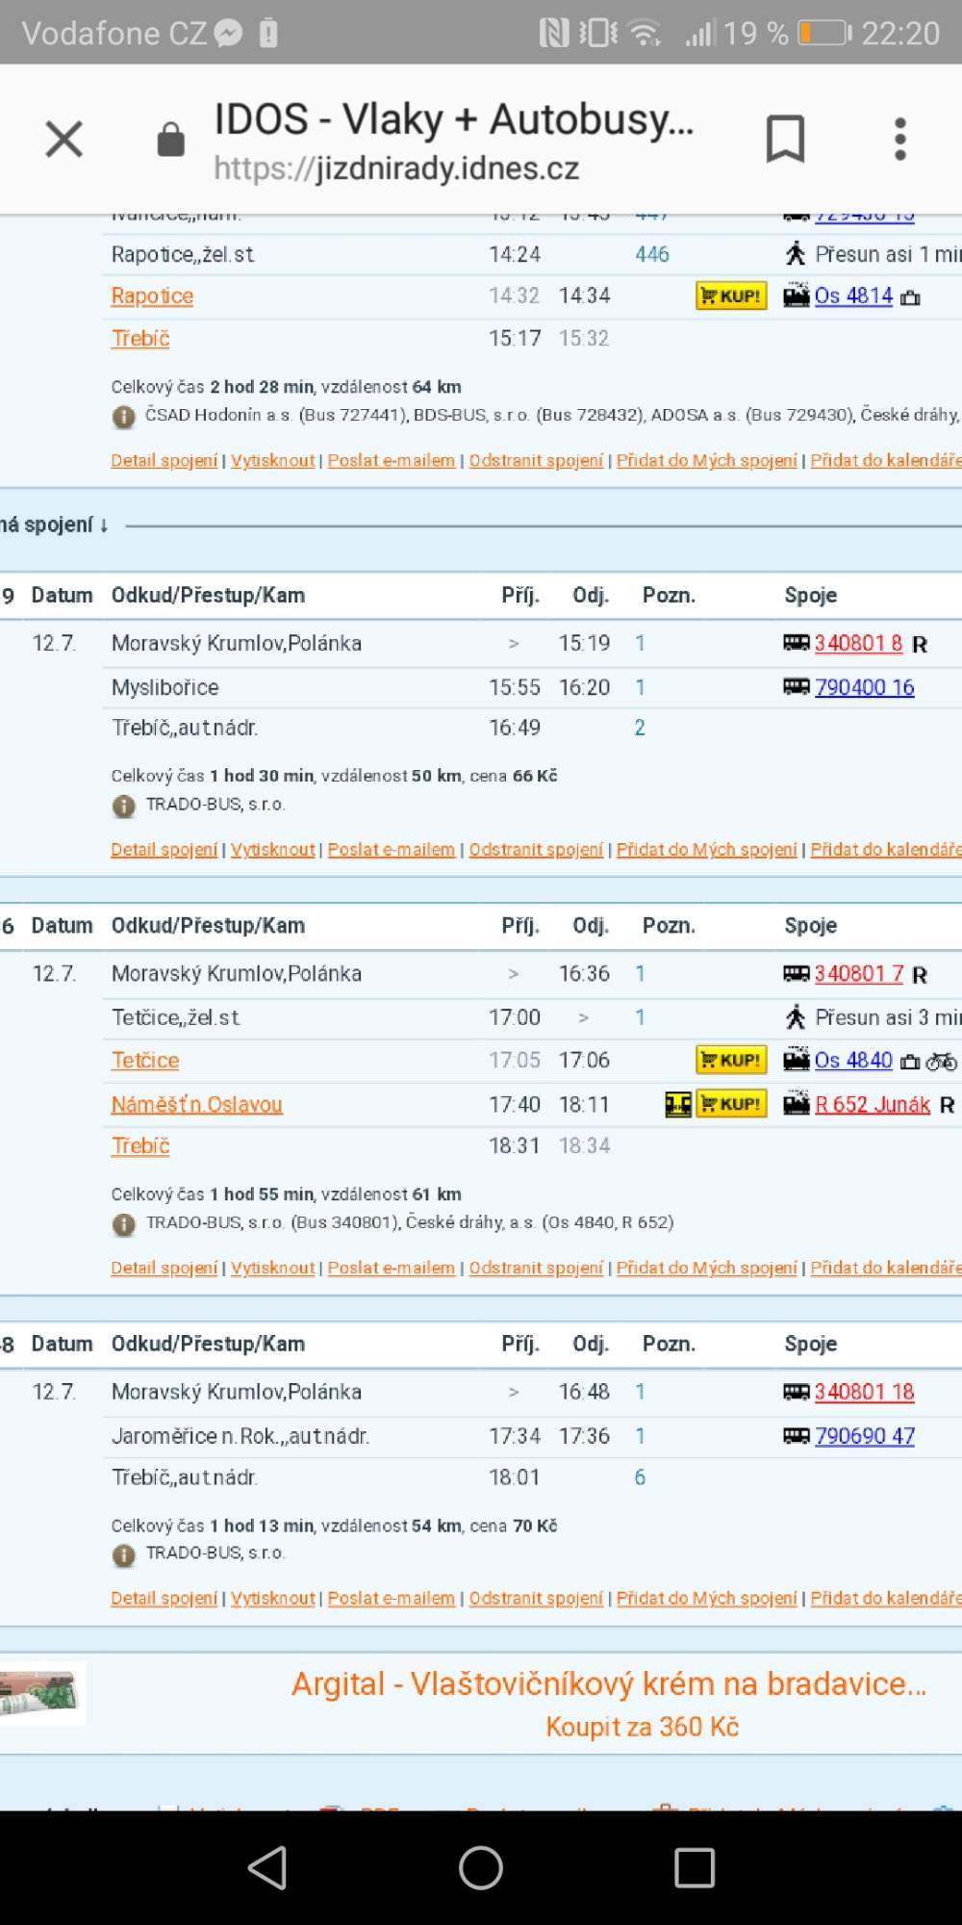Open the Tetčice station link

[145, 1061]
